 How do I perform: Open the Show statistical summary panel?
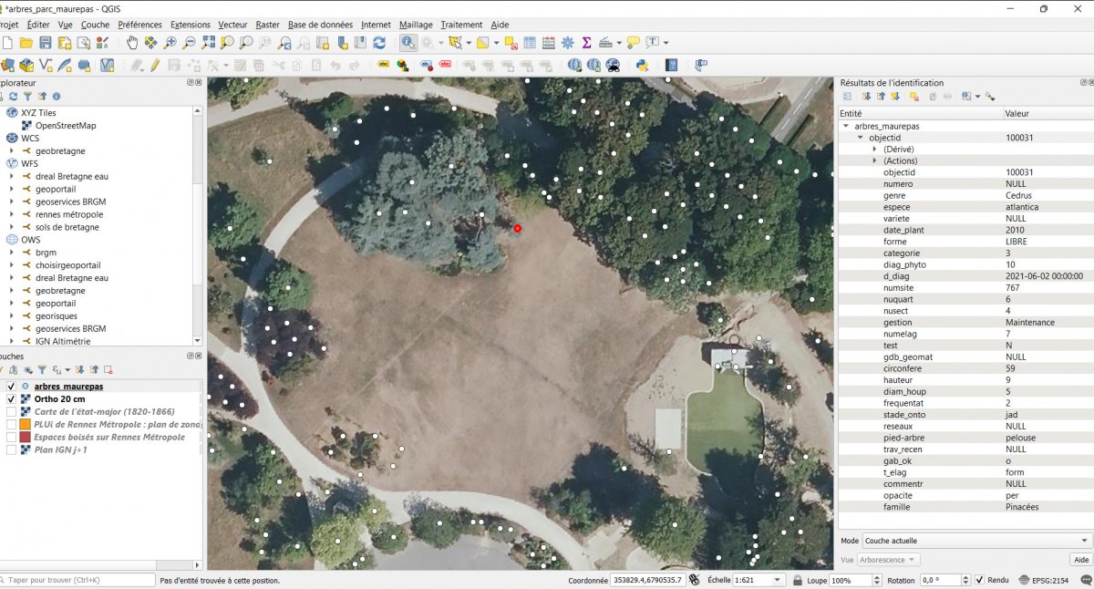(586, 42)
